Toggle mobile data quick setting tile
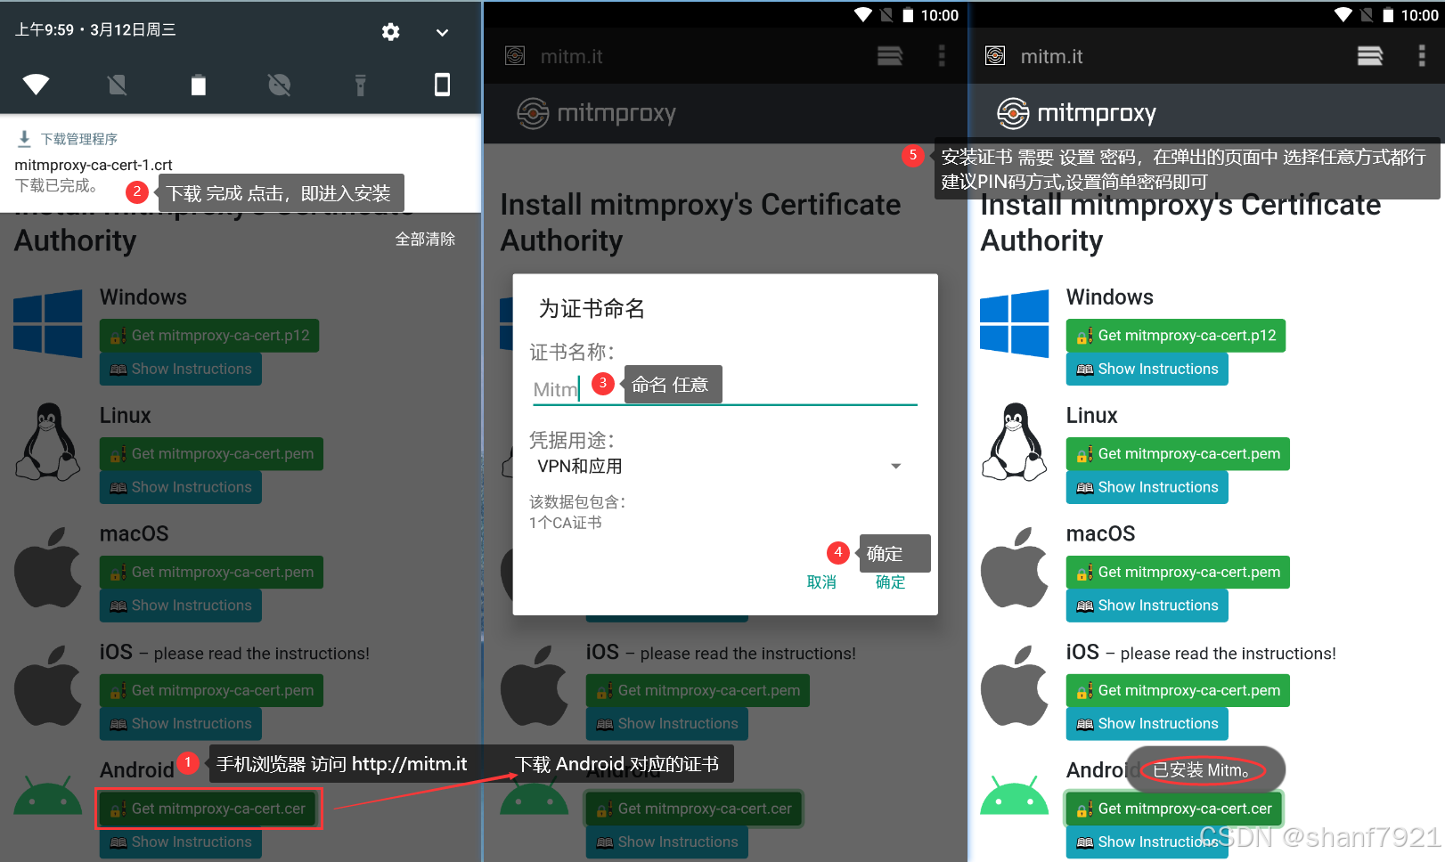The height and width of the screenshot is (862, 1445). coord(117,85)
